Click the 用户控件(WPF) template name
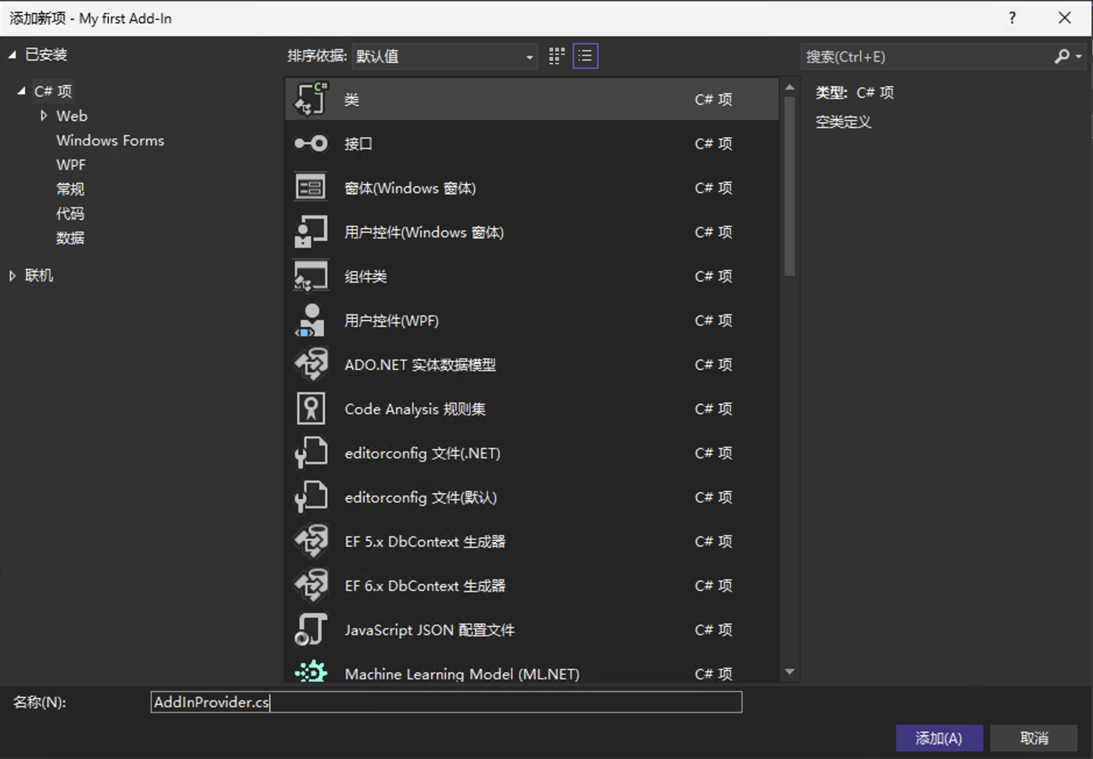Screen dimensions: 1093x759 point(391,321)
